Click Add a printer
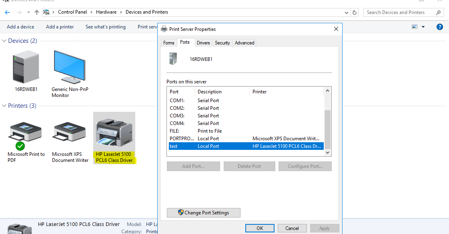 60,26
